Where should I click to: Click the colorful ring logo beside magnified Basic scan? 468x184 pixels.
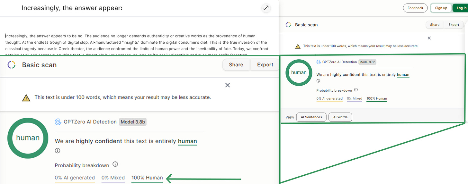(11, 65)
